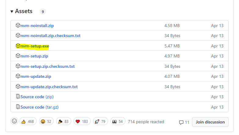Download nvm-update.zip file
Image resolution: width=239 pixels, height=135 pixels.
coord(36,76)
